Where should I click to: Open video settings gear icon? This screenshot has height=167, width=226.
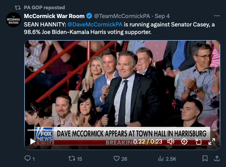[184, 141]
